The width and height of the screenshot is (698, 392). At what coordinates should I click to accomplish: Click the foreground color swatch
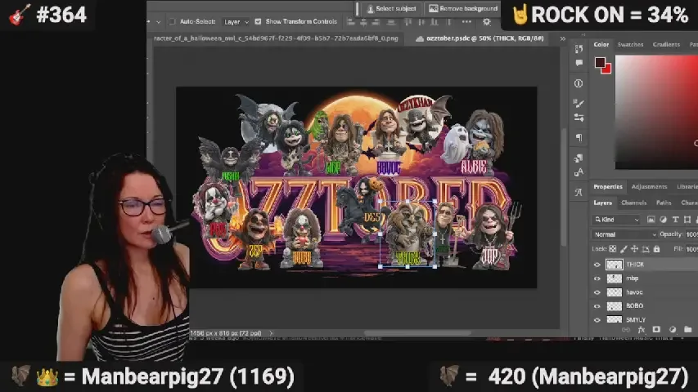click(x=600, y=63)
